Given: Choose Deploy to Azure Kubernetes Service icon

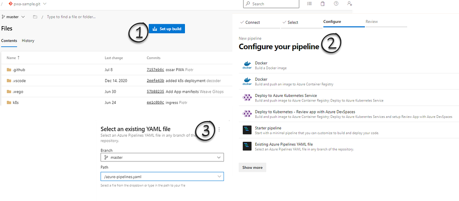Looking at the screenshot, I should point(247,98).
